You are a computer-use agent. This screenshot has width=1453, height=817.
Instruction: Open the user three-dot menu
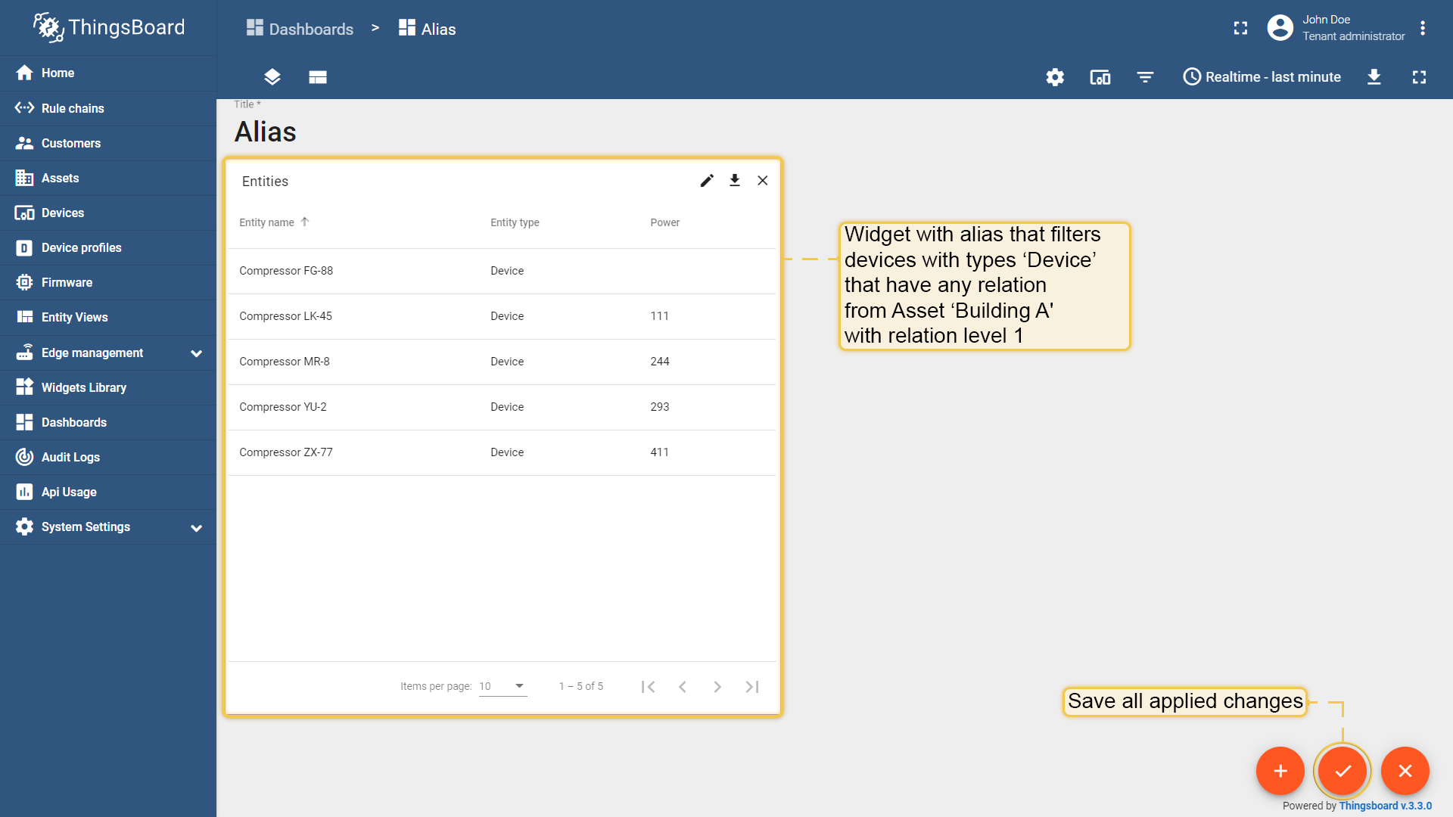coord(1423,28)
